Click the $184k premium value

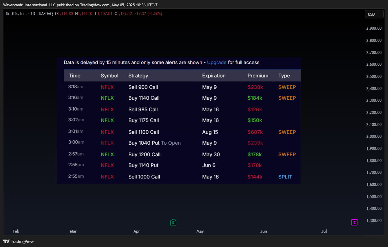coord(255,98)
